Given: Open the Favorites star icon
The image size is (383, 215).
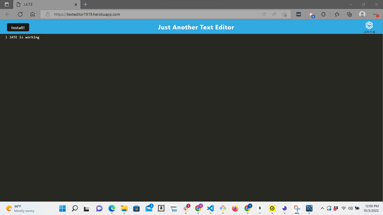Looking at the screenshot, I should [336, 14].
